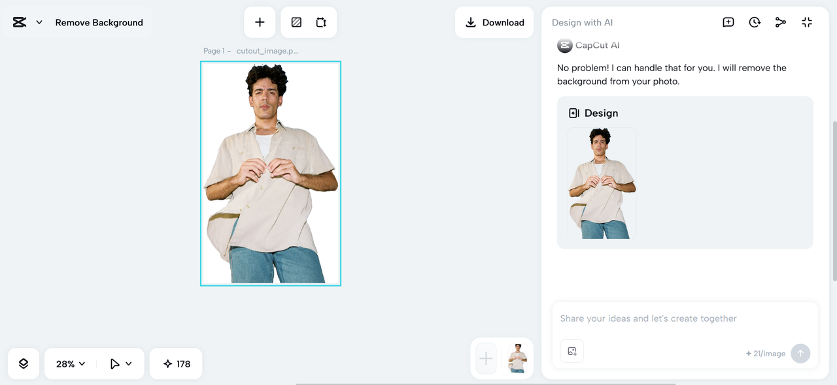The height and width of the screenshot is (385, 837).
Task: Open the chat history clock icon
Action: 755,22
